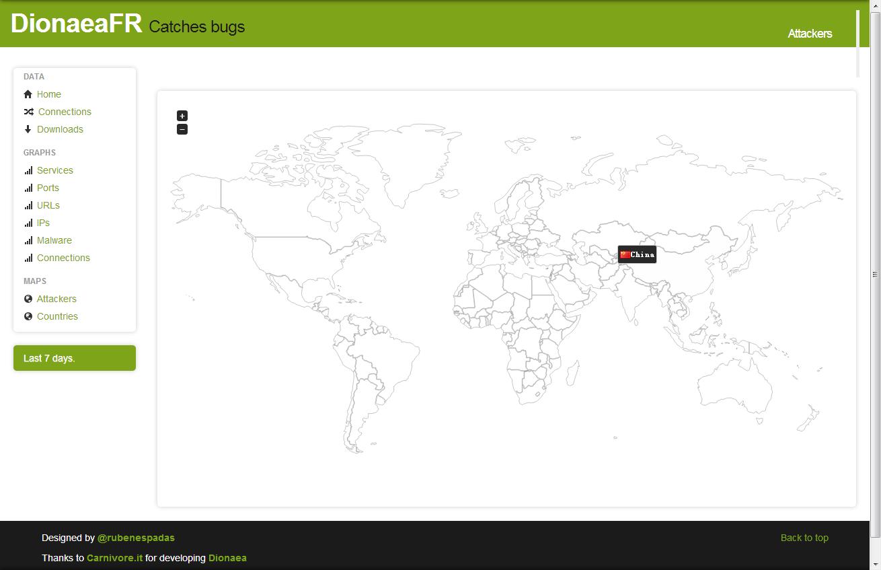
Task: Open the Ports graph link
Action: click(48, 188)
